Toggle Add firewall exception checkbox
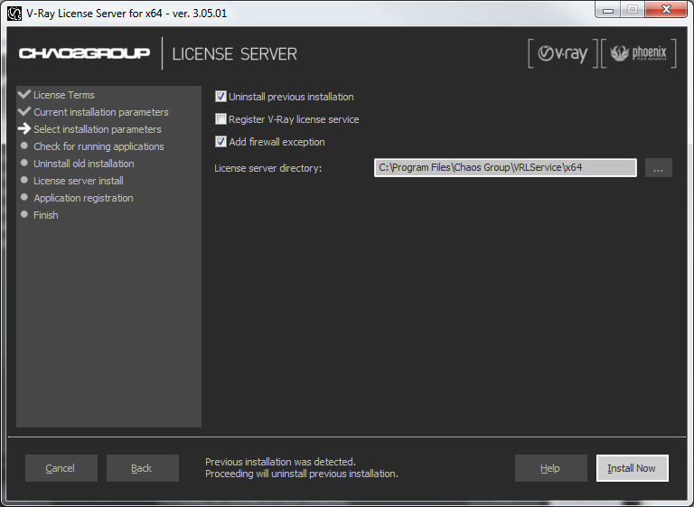The width and height of the screenshot is (694, 507). 220,142
